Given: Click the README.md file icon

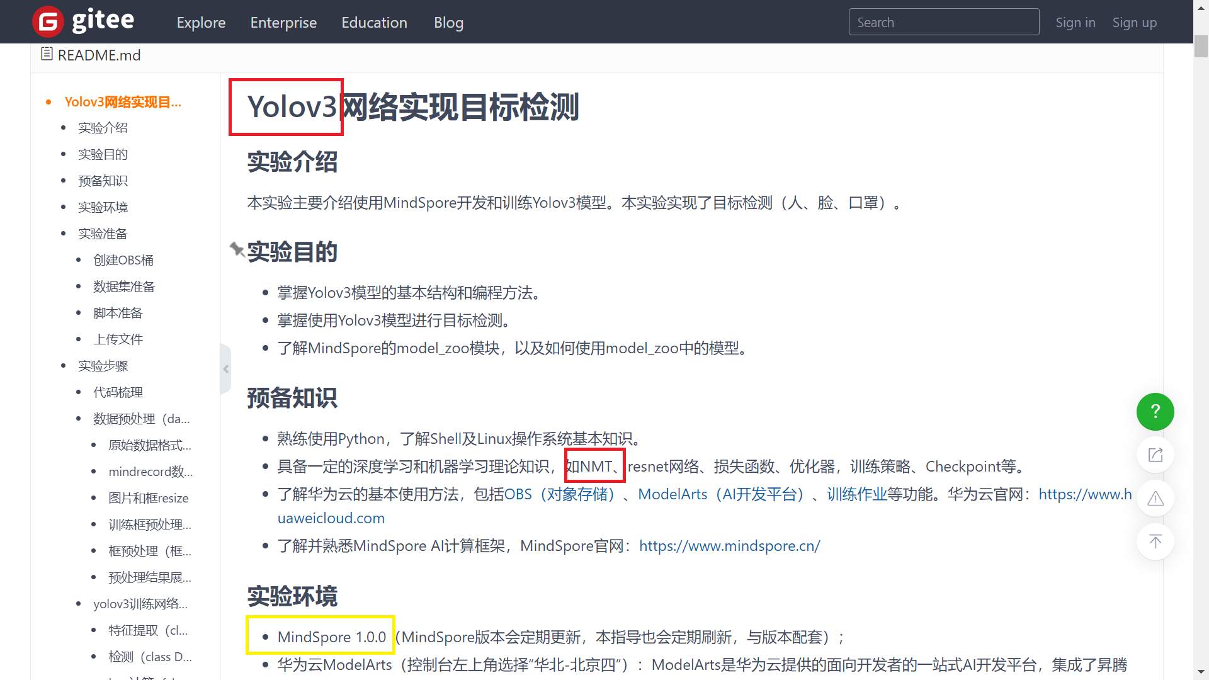Looking at the screenshot, I should [47, 54].
